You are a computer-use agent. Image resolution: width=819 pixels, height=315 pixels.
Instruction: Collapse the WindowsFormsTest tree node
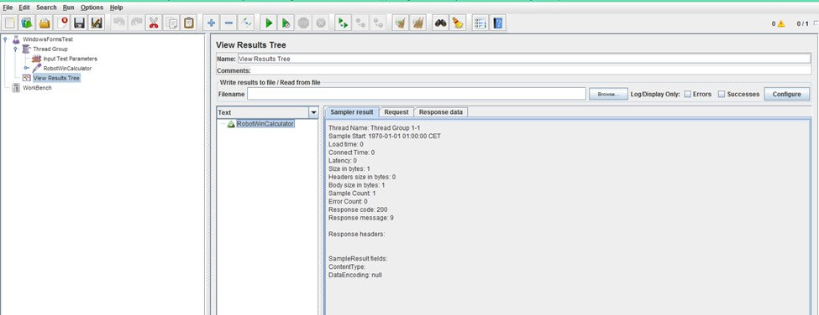tap(5, 39)
